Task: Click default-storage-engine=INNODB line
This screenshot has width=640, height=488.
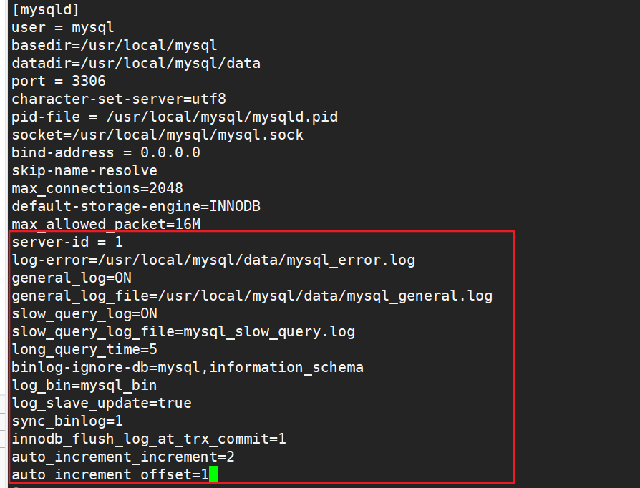Action: [x=136, y=207]
